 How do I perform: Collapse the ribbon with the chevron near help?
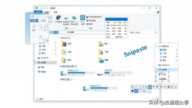155,12
